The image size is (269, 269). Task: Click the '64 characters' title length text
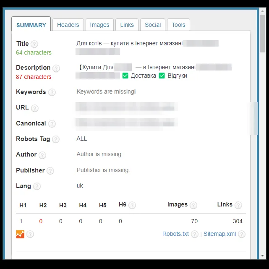click(x=34, y=52)
